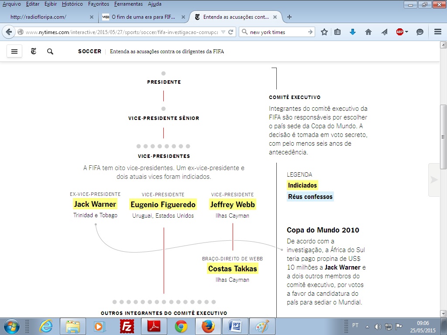Click the NYTimes search magnifier icon
Viewport: 447px width, 335px height.
pos(50,51)
